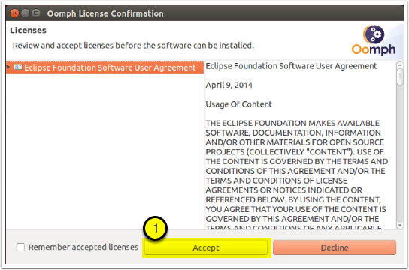The image size is (409, 270).
Task: Click the license pane title 'Eclipse Foundation Software User Agreement'
Action: [x=291, y=66]
